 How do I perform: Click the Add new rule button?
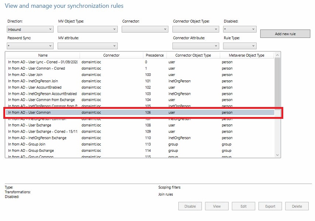285,34
